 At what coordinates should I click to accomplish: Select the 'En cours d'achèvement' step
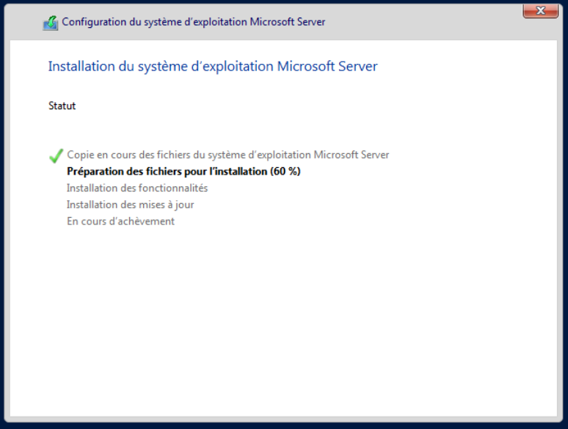pyautogui.click(x=120, y=221)
